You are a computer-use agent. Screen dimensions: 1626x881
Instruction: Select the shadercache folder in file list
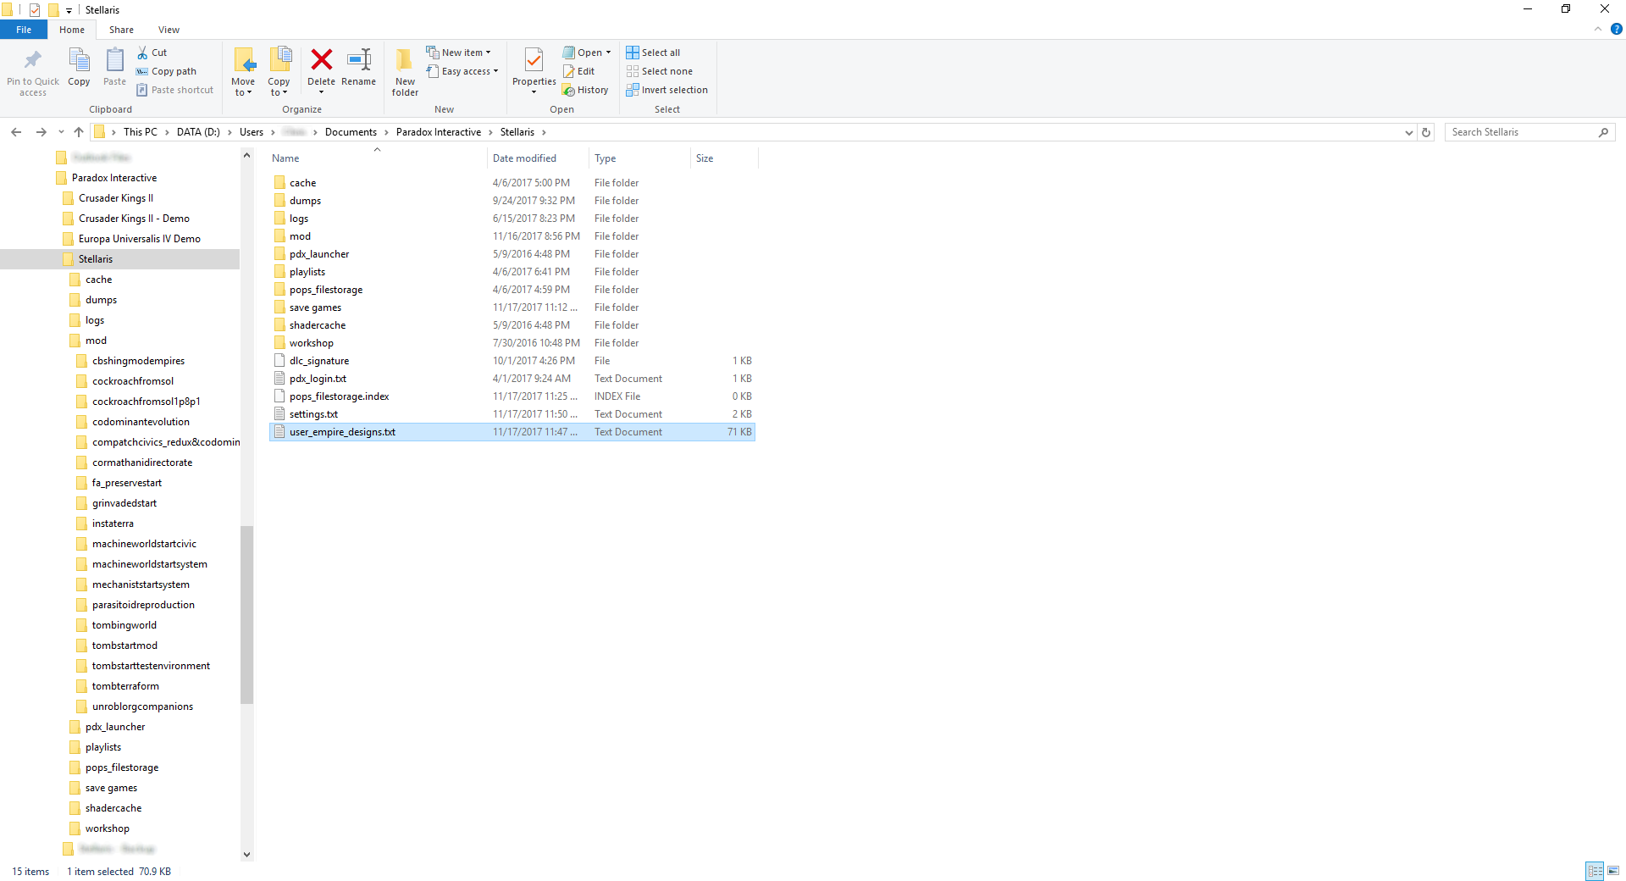tap(512, 325)
